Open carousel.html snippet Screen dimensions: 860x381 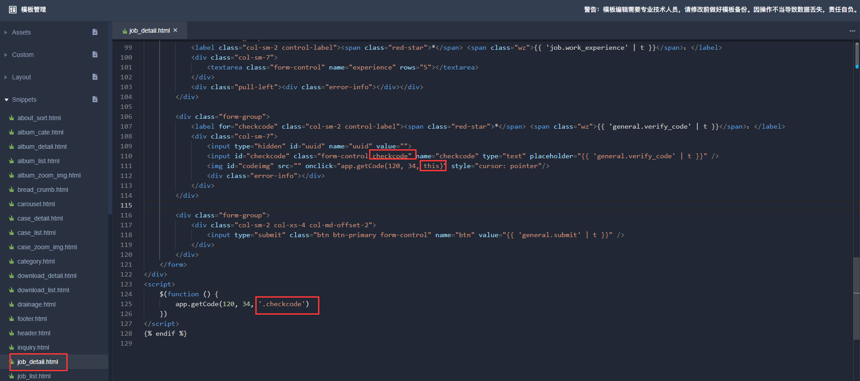[x=36, y=204]
